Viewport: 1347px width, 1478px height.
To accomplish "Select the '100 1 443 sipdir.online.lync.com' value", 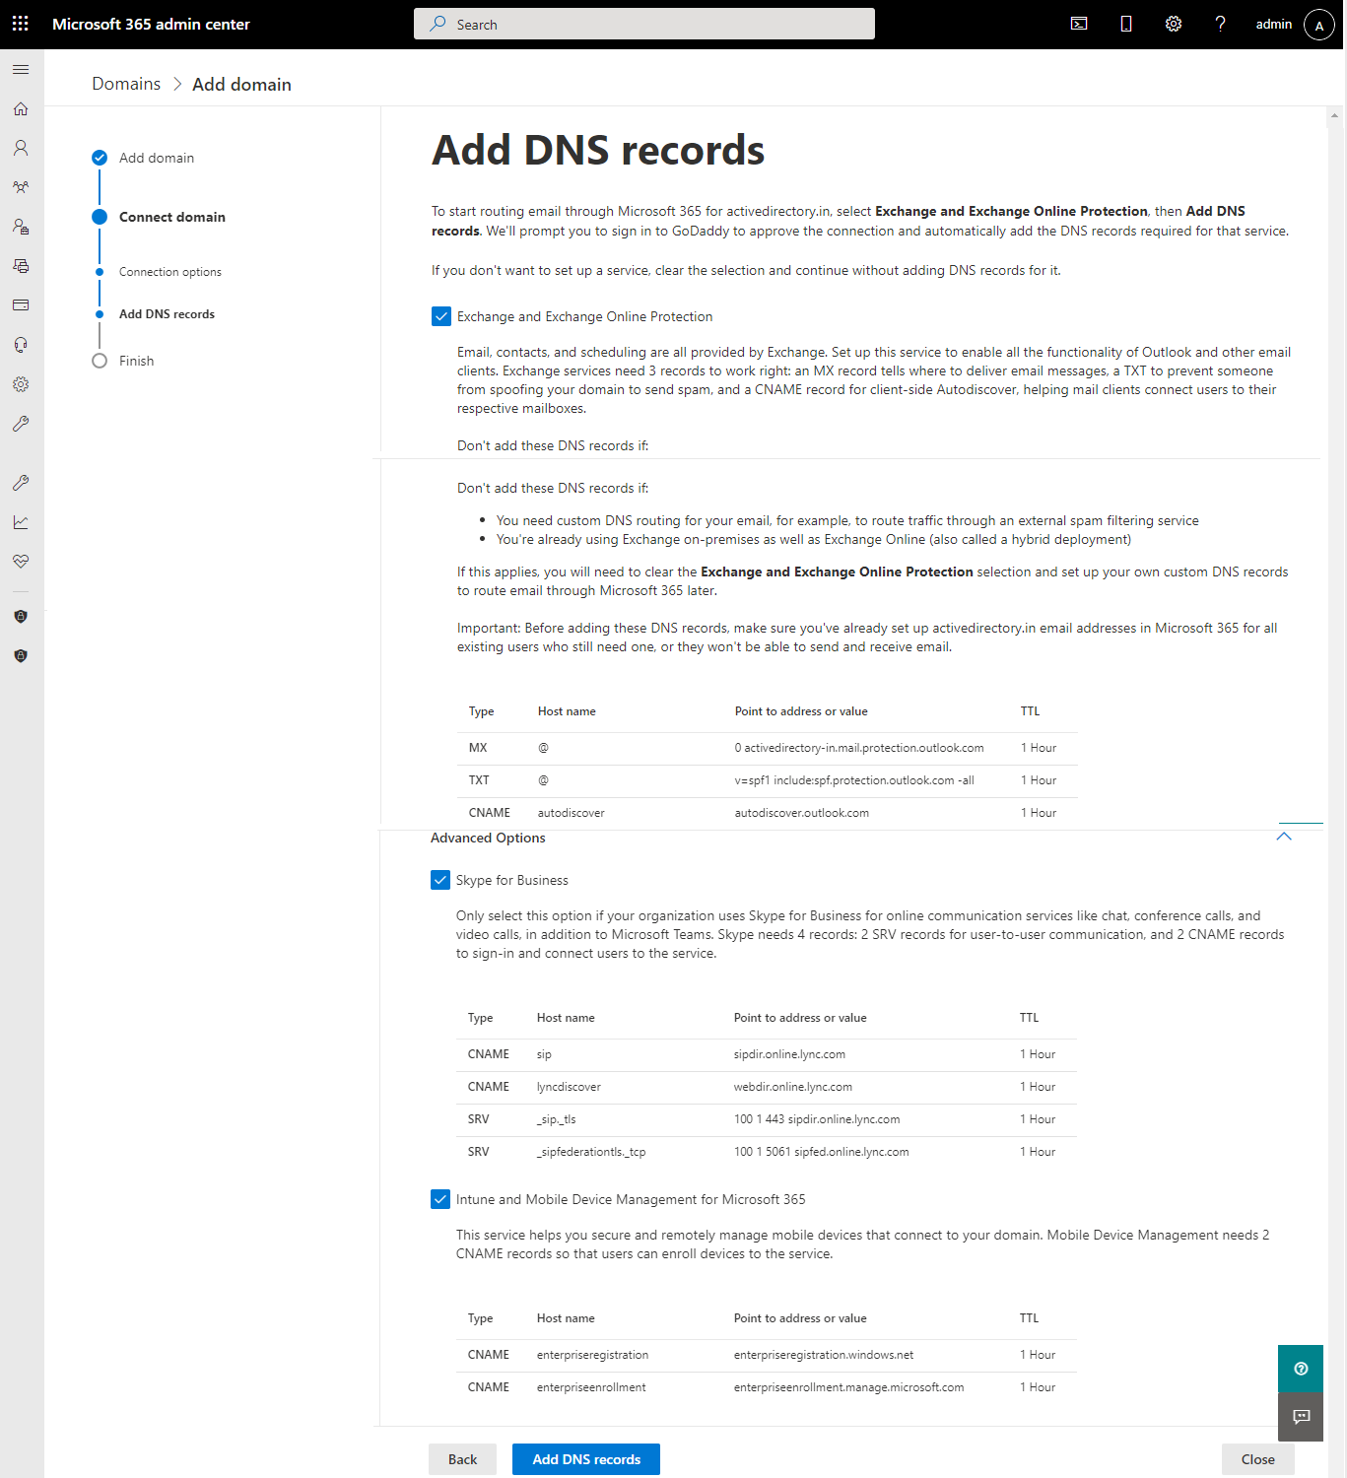I will click(x=816, y=1119).
